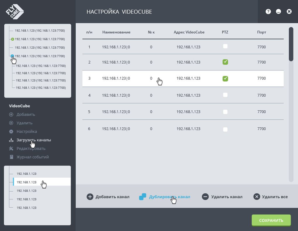Image resolution: width=298 pixels, height=231 pixels.
Task: Click the № к column header
Action: (151, 32)
